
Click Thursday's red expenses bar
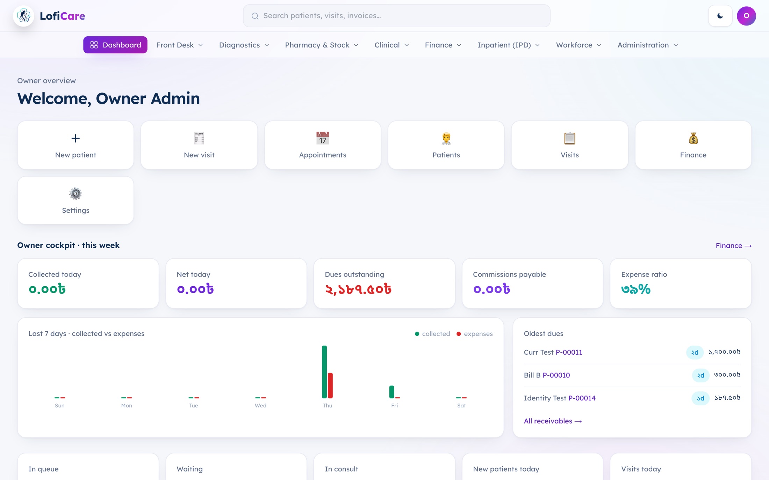[x=330, y=385]
